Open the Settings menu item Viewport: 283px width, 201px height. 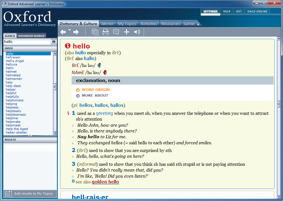point(210,12)
